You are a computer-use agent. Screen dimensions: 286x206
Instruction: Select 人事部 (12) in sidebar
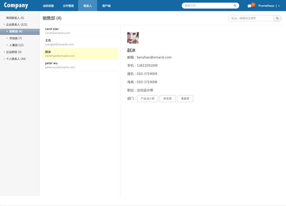16,45
